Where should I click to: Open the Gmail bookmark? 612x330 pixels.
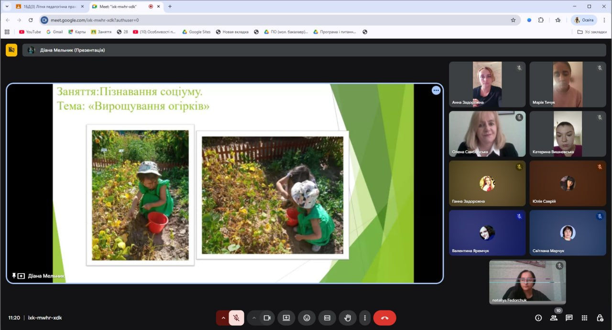tap(55, 32)
